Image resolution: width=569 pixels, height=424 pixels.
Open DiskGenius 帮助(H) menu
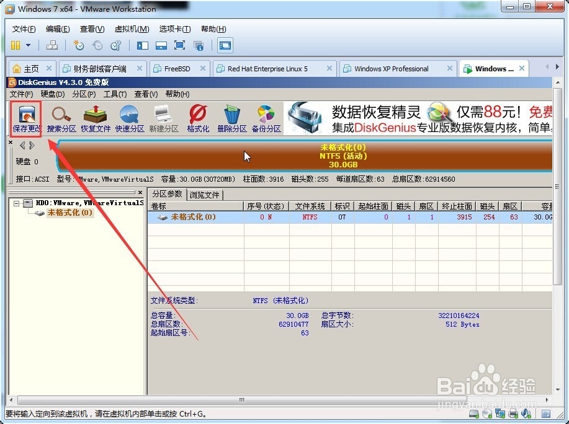point(177,94)
